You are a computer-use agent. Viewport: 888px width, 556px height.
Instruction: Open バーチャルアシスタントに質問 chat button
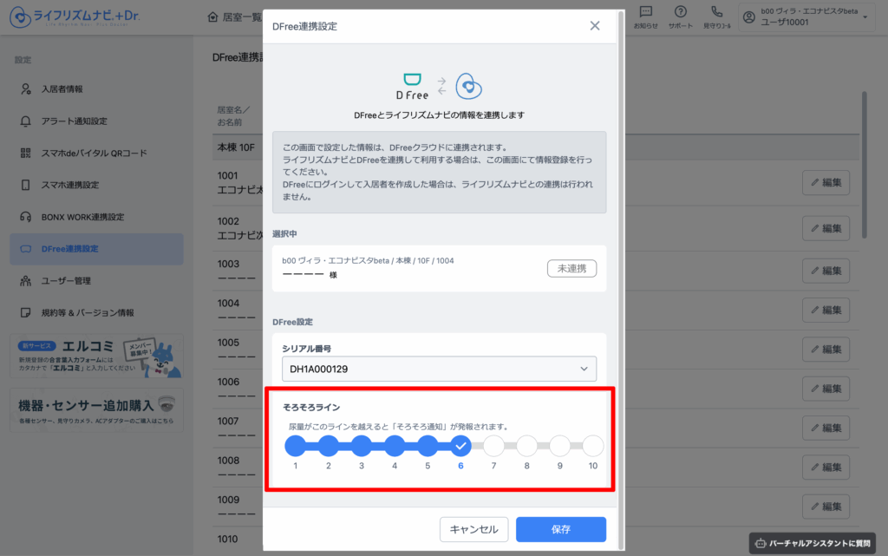pos(813,544)
